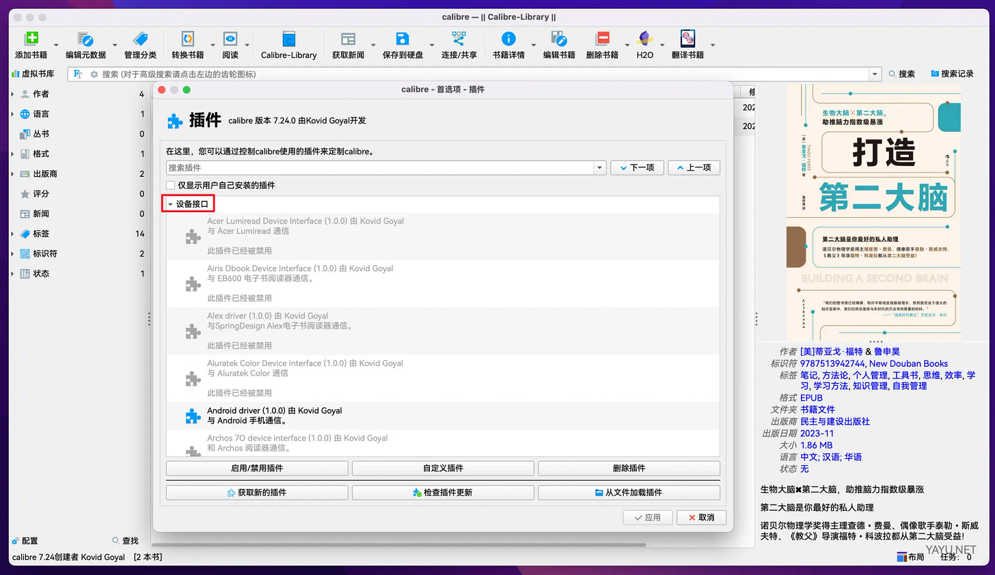Image resolution: width=995 pixels, height=575 pixels.
Task: Click the 翻译书籍 translate icon
Action: click(x=687, y=39)
